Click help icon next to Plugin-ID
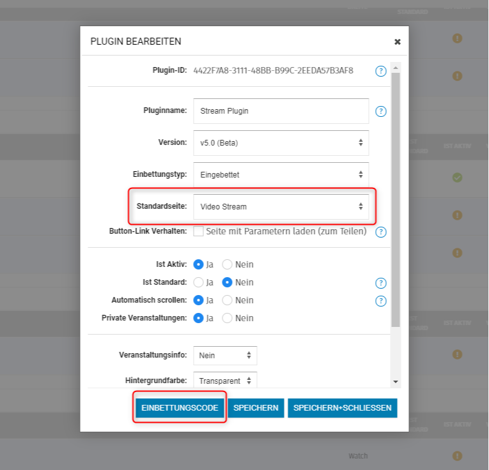Image resolution: width=489 pixels, height=470 pixels. click(x=381, y=71)
